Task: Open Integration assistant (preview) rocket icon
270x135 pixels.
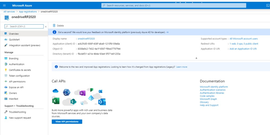Action: coord(6,45)
